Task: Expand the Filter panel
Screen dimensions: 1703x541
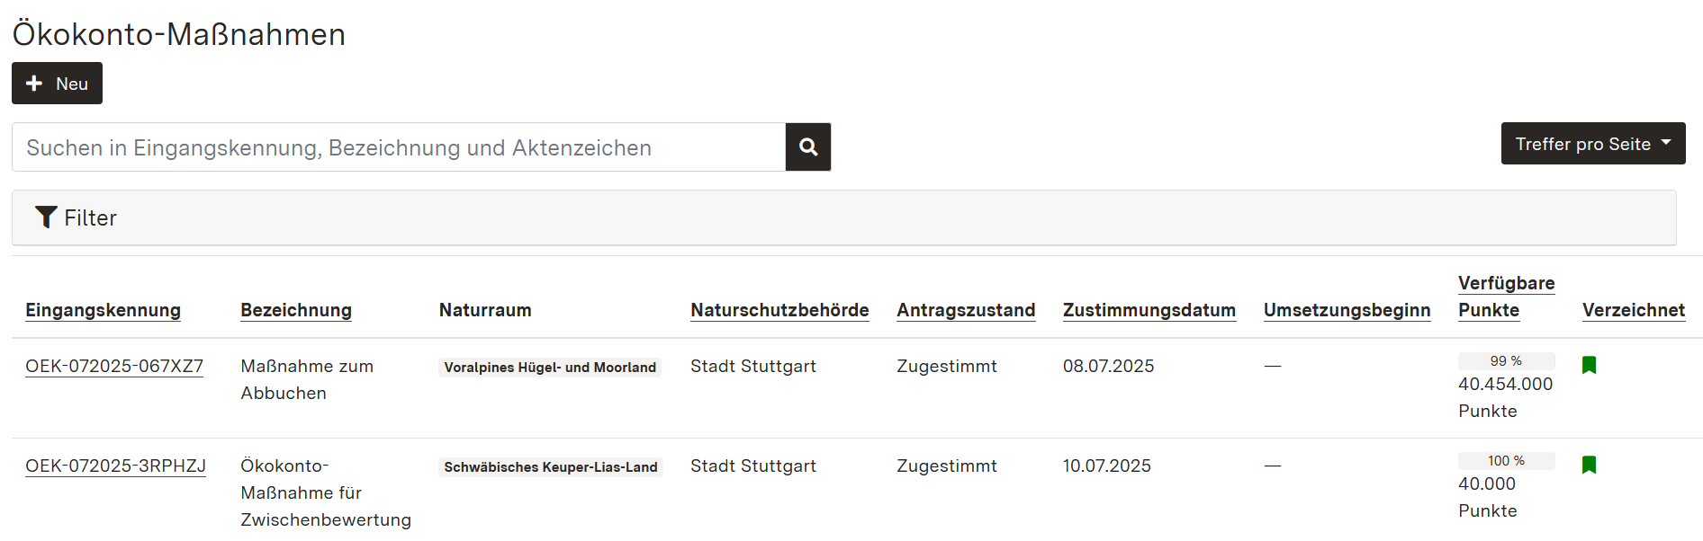Action: pyautogui.click(x=90, y=217)
